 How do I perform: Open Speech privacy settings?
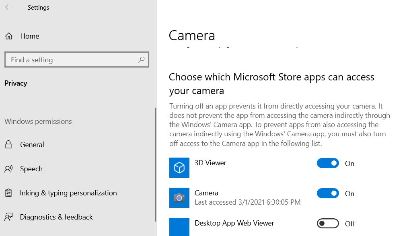pos(31,169)
